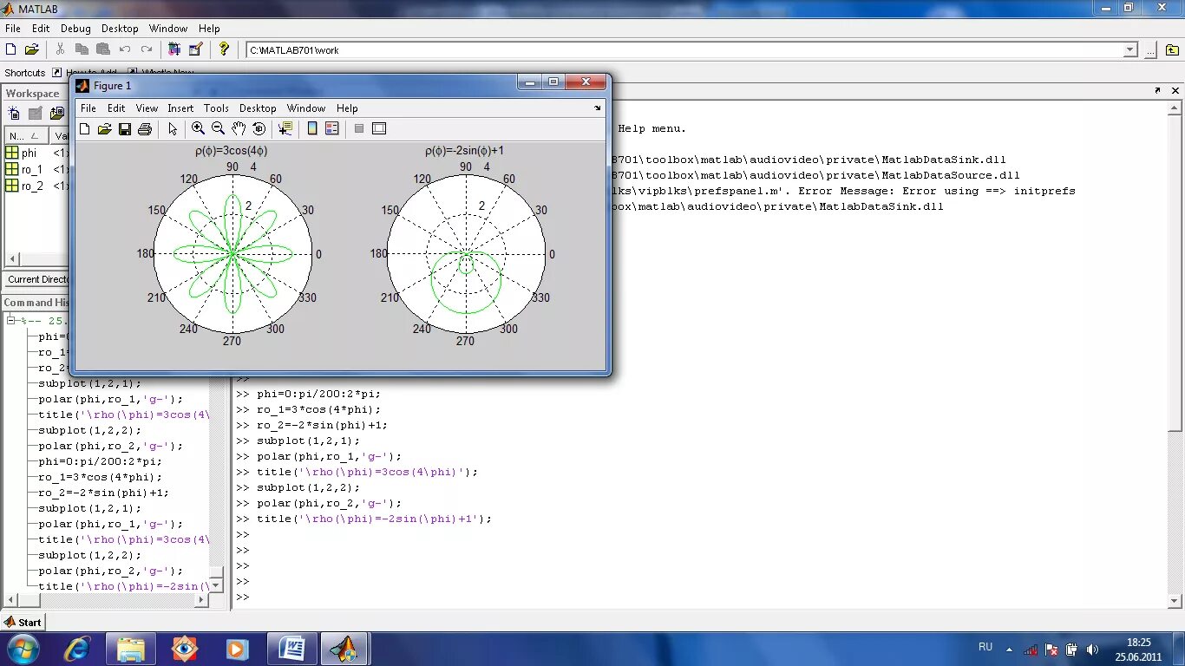Collapse the Command History date node

tap(11, 320)
